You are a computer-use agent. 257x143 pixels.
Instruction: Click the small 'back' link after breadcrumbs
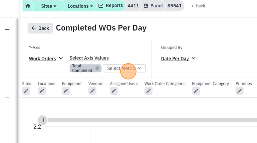(198, 6)
